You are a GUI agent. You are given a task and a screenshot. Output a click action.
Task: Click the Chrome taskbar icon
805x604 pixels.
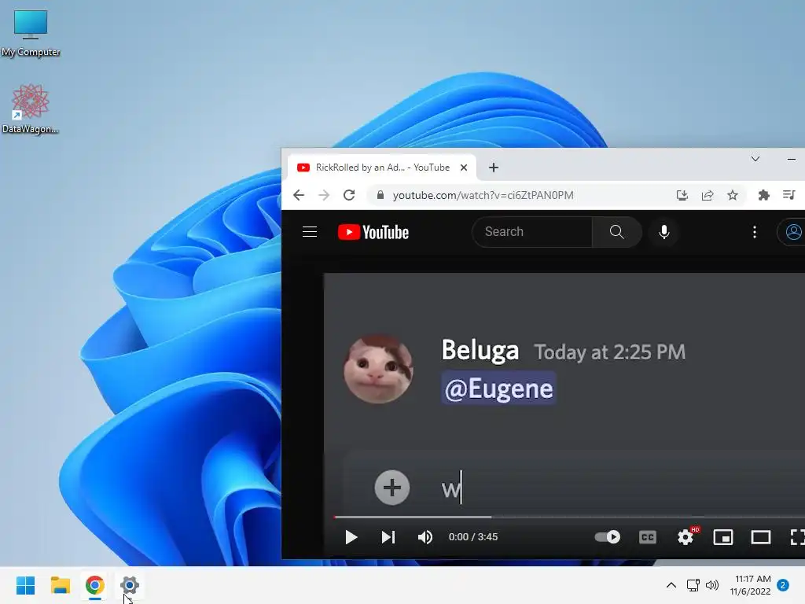coord(94,585)
